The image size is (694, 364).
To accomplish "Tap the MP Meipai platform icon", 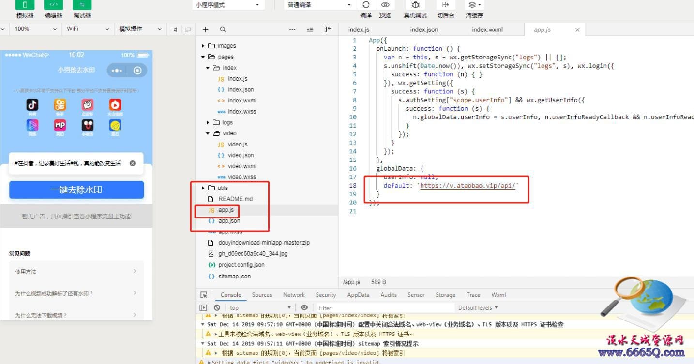I will 60,126.
